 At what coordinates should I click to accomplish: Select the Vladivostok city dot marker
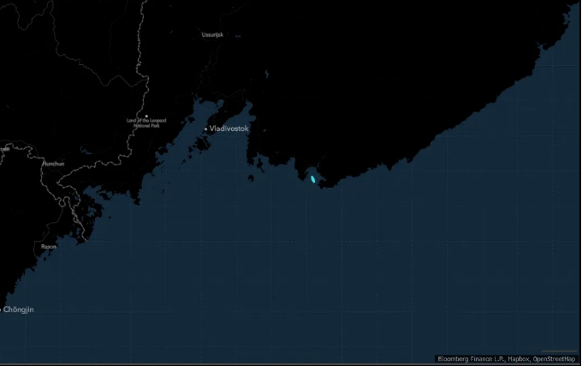(205, 129)
